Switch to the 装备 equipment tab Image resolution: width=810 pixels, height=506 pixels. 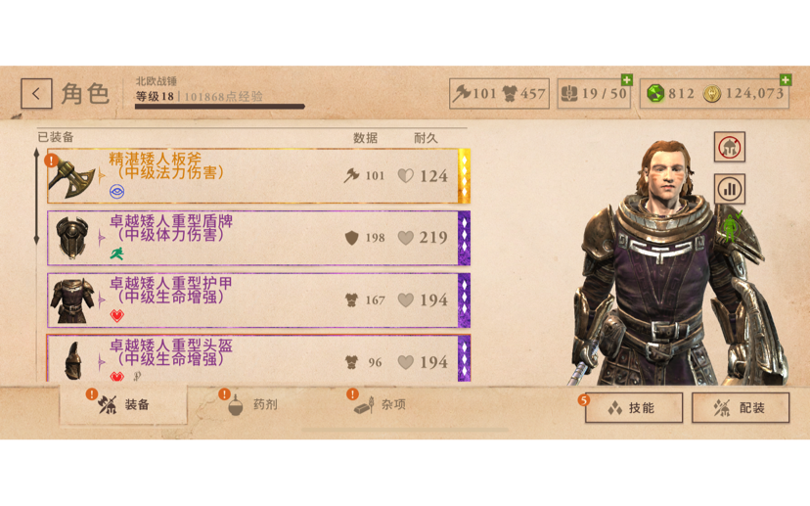[123, 404]
